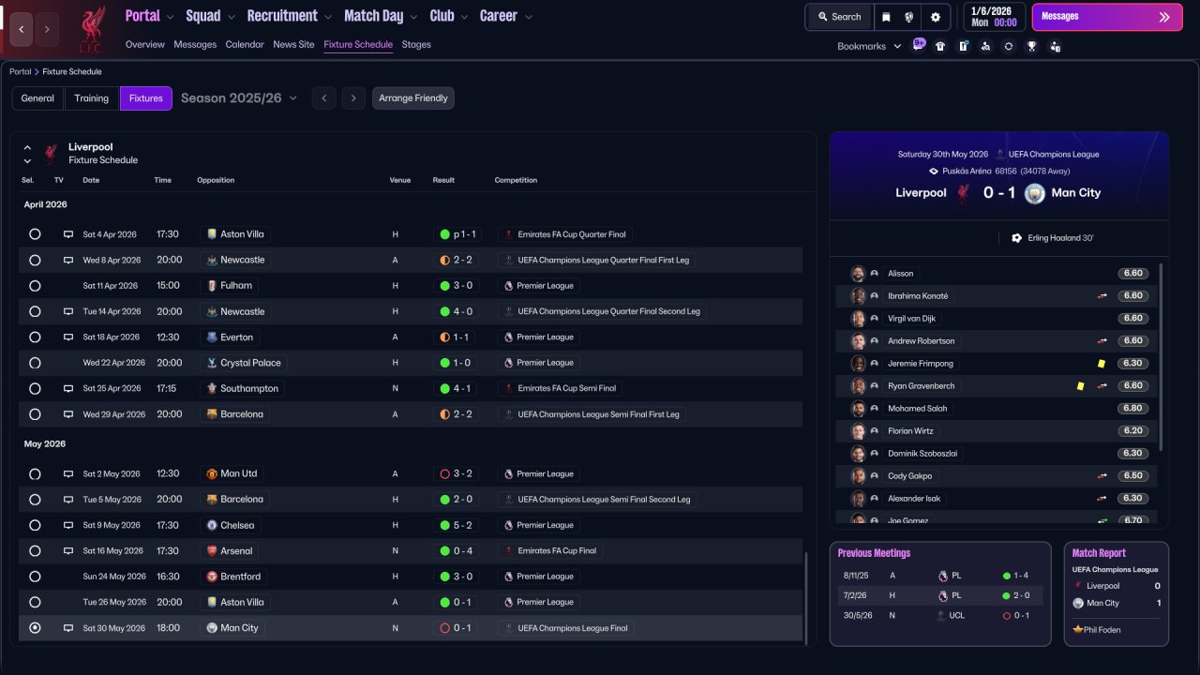Click the Portal breadcrumb link
The height and width of the screenshot is (675, 1200).
coord(20,71)
